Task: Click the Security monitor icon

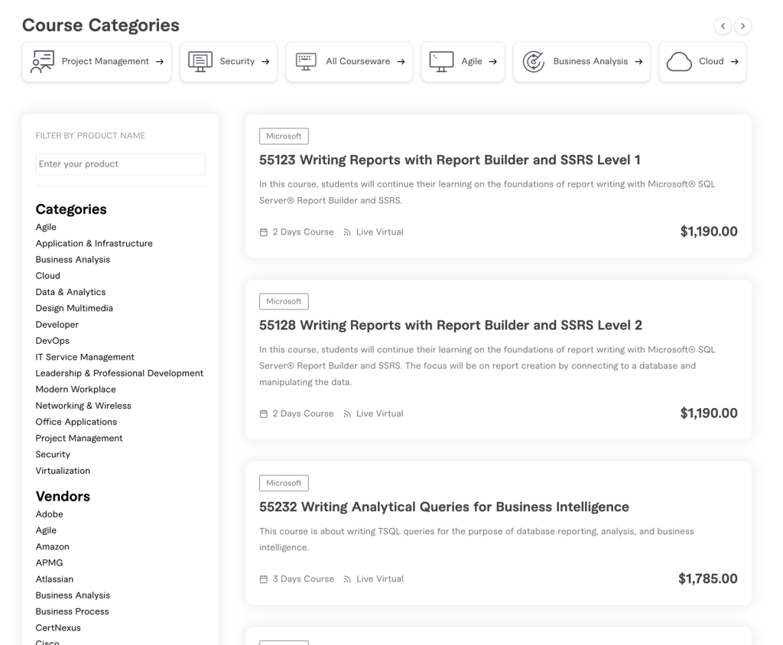Action: 200,61
